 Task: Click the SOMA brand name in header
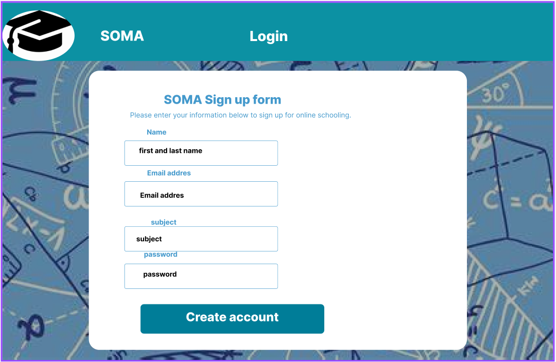pos(122,36)
